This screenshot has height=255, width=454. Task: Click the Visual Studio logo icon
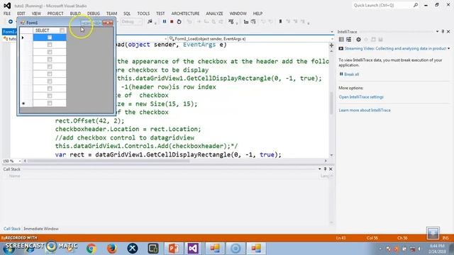pyautogui.click(x=7, y=6)
